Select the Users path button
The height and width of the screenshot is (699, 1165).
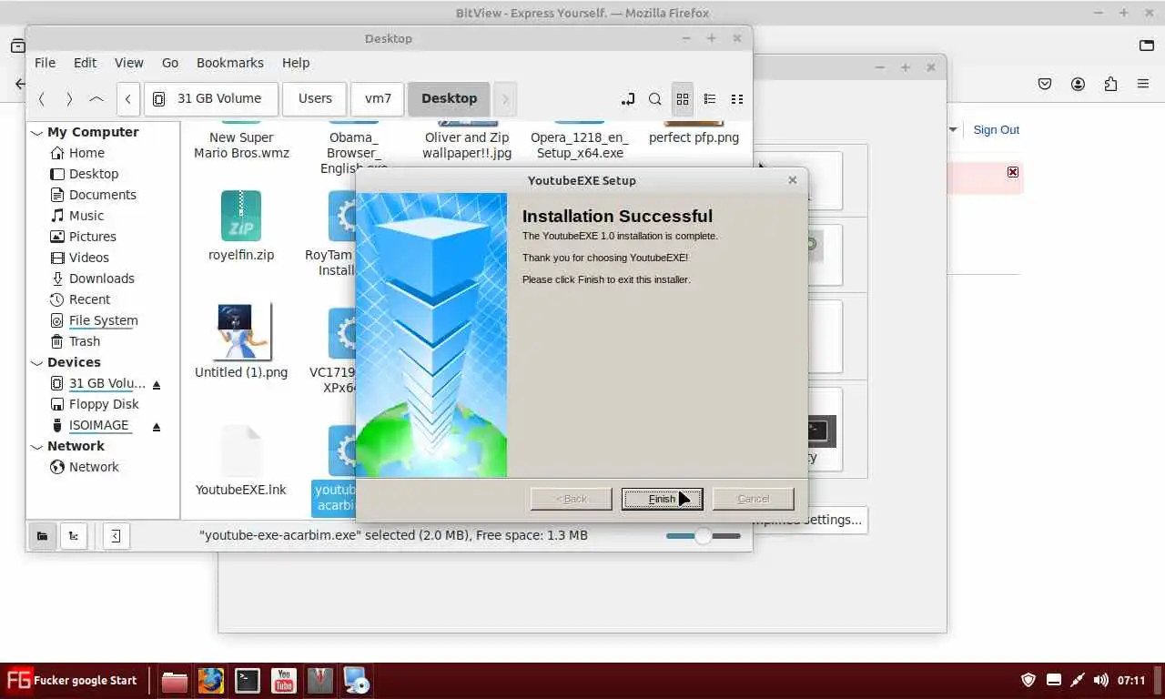pos(315,99)
